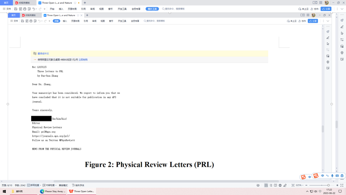The height and width of the screenshot is (195, 346).
Task: Open the quick access customize dropdown in main toolbar
Action: coord(45,9)
